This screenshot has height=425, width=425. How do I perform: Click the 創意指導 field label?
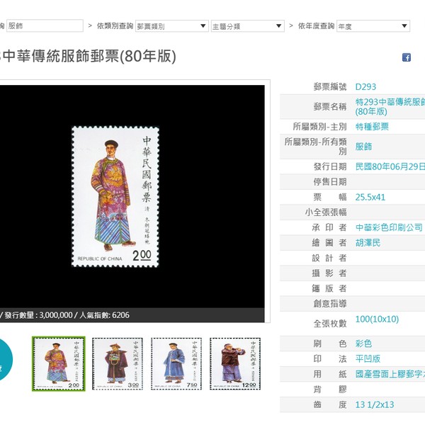tap(330, 304)
